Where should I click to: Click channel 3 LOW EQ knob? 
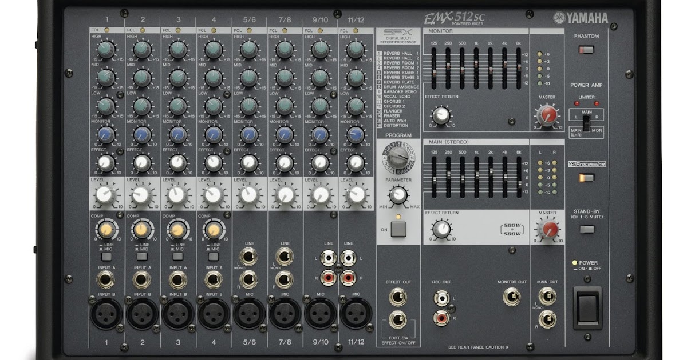[x=177, y=106]
